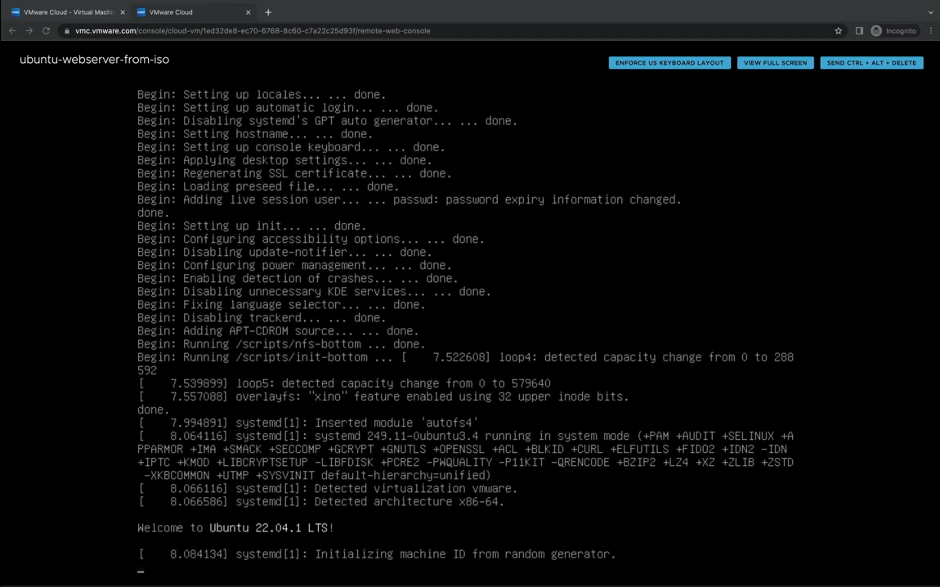This screenshot has width=940, height=587.
Task: Close the VMware Cloud - Virtual Machine tab
Action: coord(123,12)
